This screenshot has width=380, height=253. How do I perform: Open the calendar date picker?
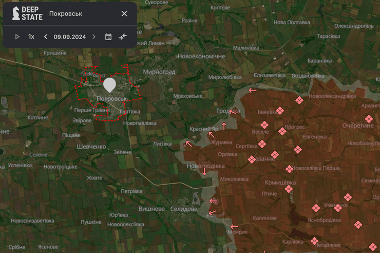pos(108,37)
